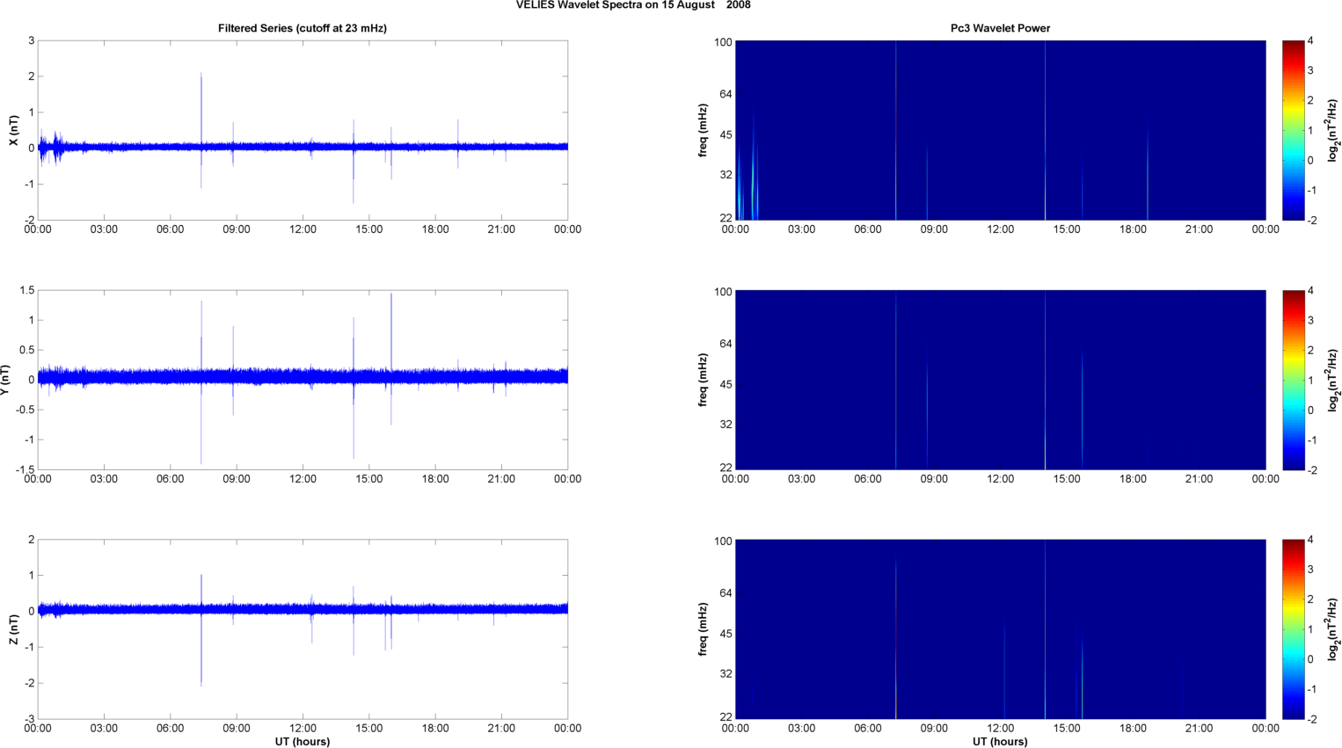Viewport: 1342px width, 748px height.
Task: Click the '15:00' tick under the top spectrogram
Action: (x=1067, y=229)
